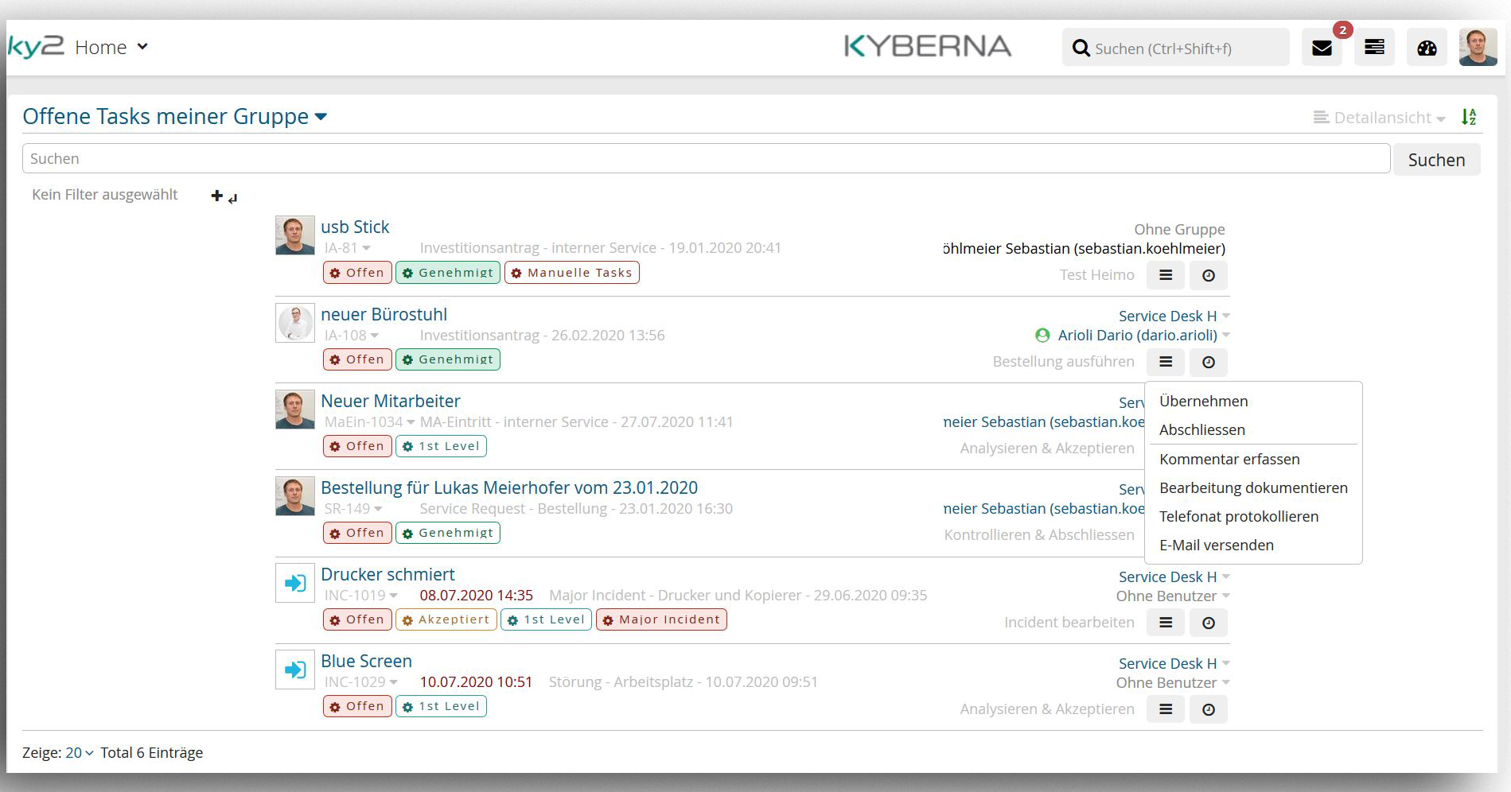Click plus icon to add a filter
This screenshot has width=1511, height=792.
point(216,195)
